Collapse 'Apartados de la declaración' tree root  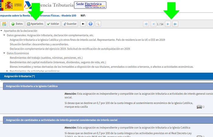pyautogui.click(x=1, y=31)
